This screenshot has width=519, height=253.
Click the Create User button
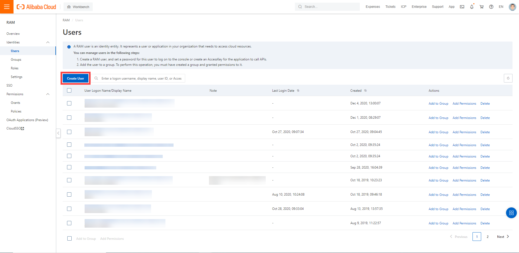75,78
